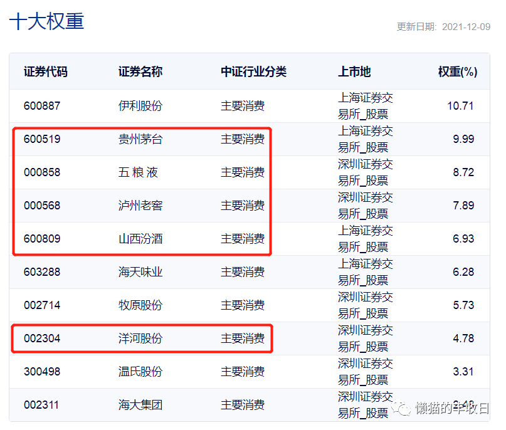This screenshot has width=506, height=430.
Task: Select the 贵州茅台 security name
Action: 140,139
